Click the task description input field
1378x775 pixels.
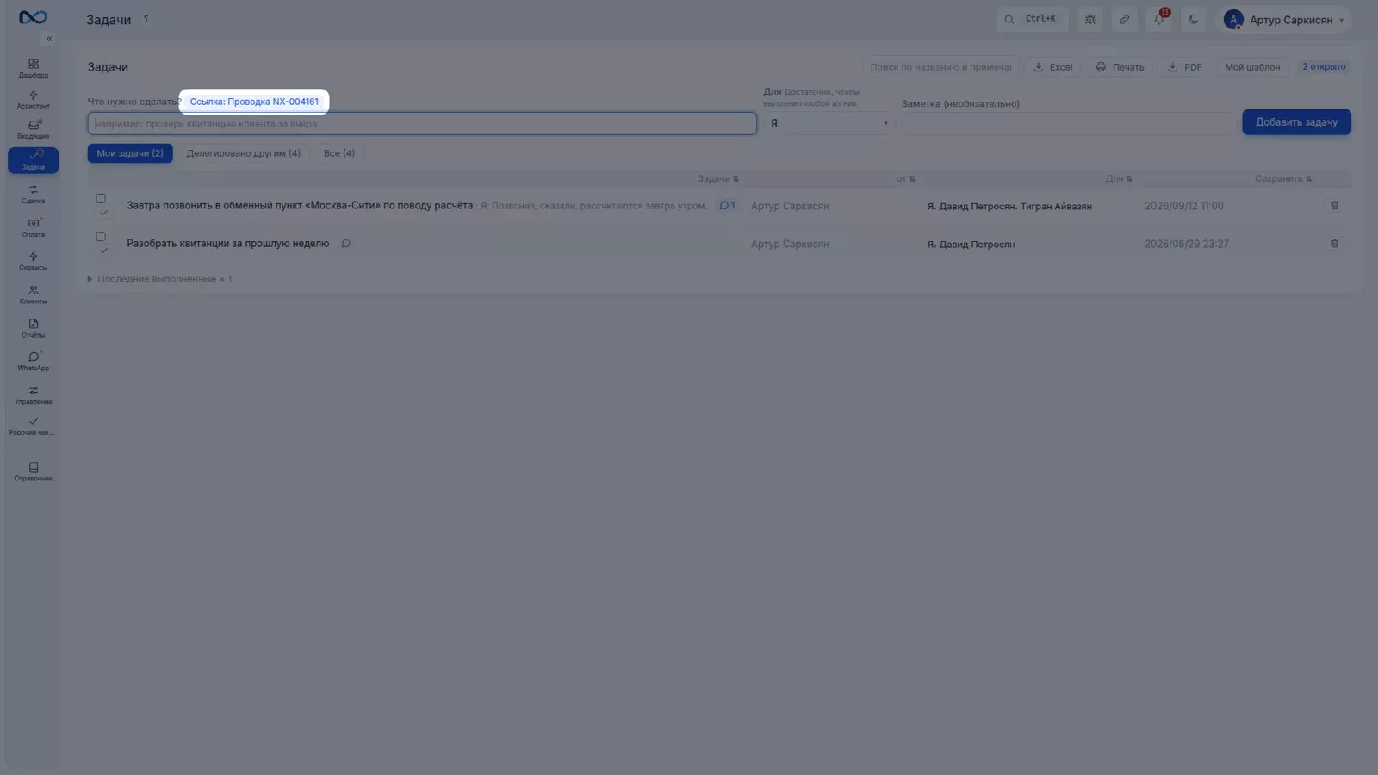click(x=422, y=124)
